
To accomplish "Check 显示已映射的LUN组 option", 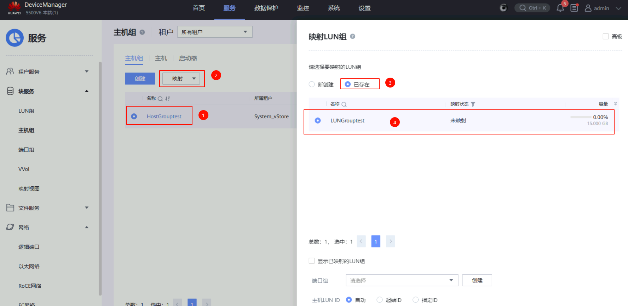I will 312,261.
